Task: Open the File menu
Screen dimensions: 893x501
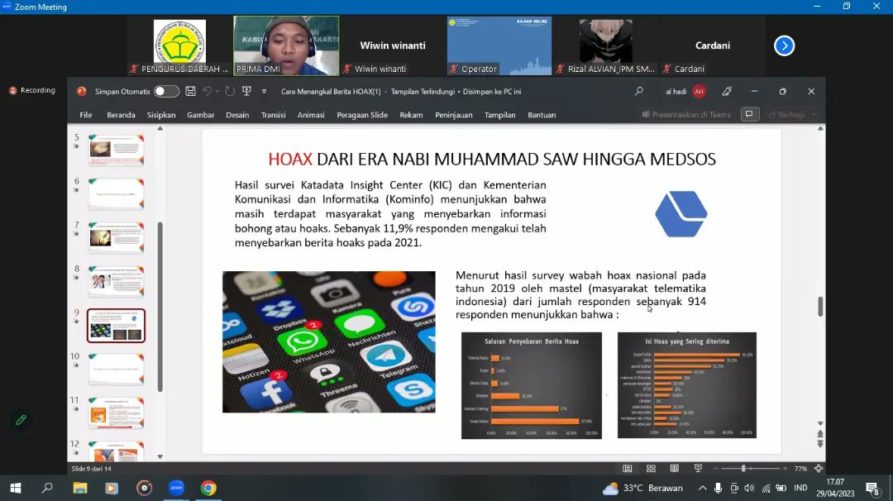Action: point(86,114)
